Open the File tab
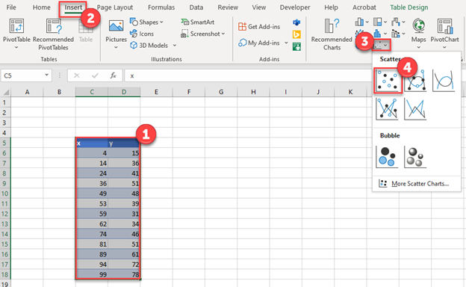The height and width of the screenshot is (287, 466). point(11,7)
